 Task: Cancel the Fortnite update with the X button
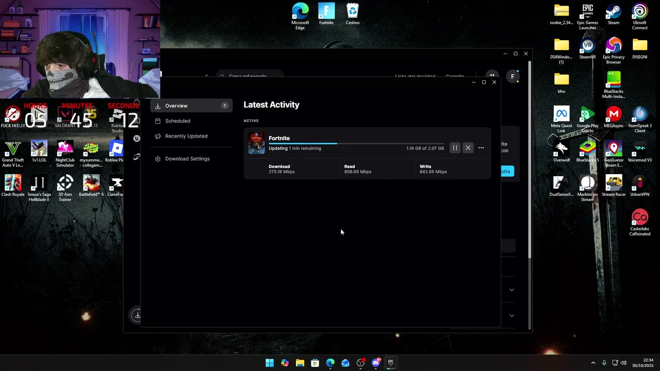click(x=468, y=148)
